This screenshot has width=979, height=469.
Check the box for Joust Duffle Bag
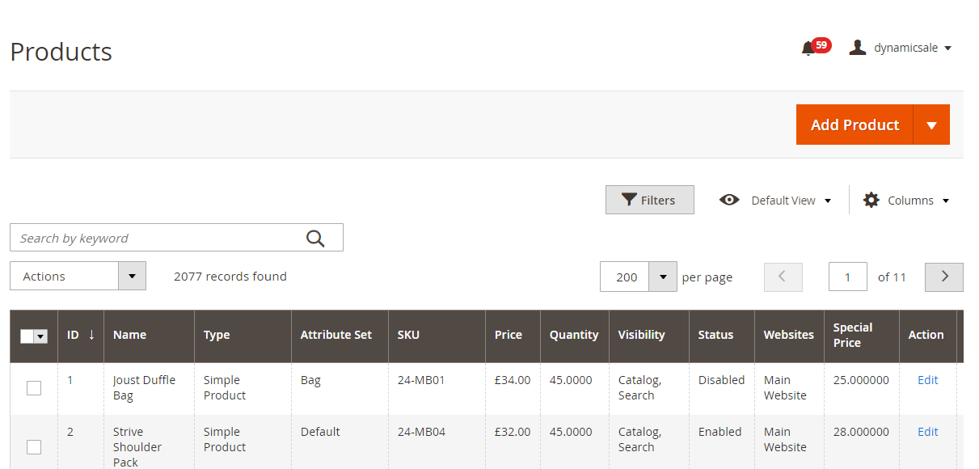[x=34, y=388]
